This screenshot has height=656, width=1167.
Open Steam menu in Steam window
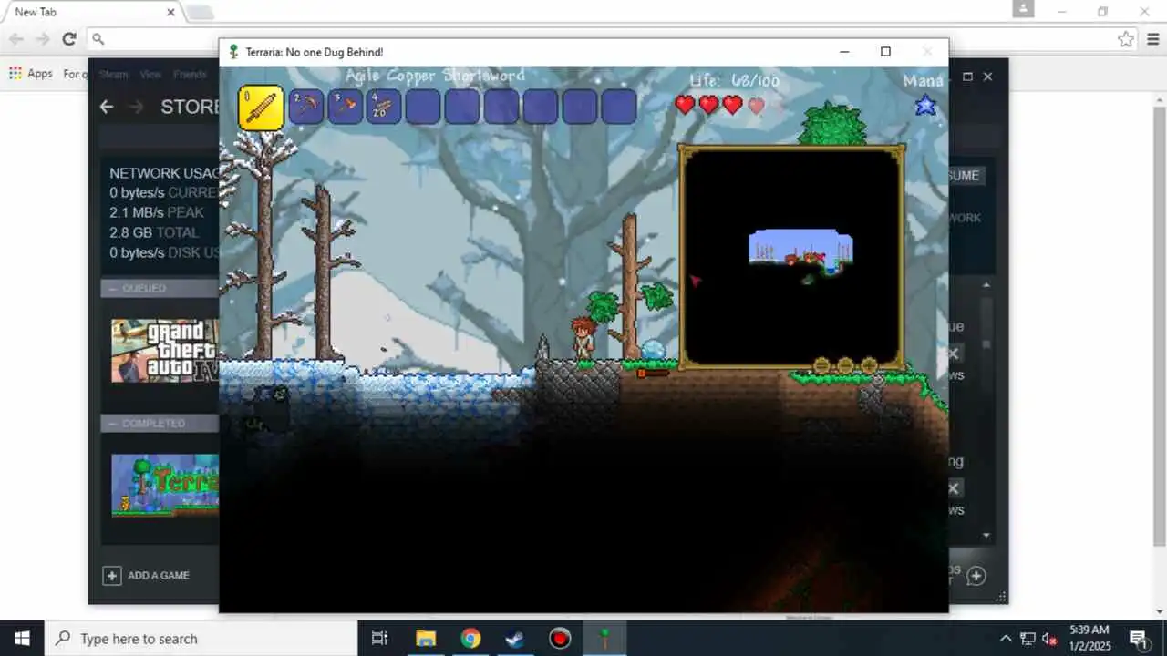tap(113, 74)
